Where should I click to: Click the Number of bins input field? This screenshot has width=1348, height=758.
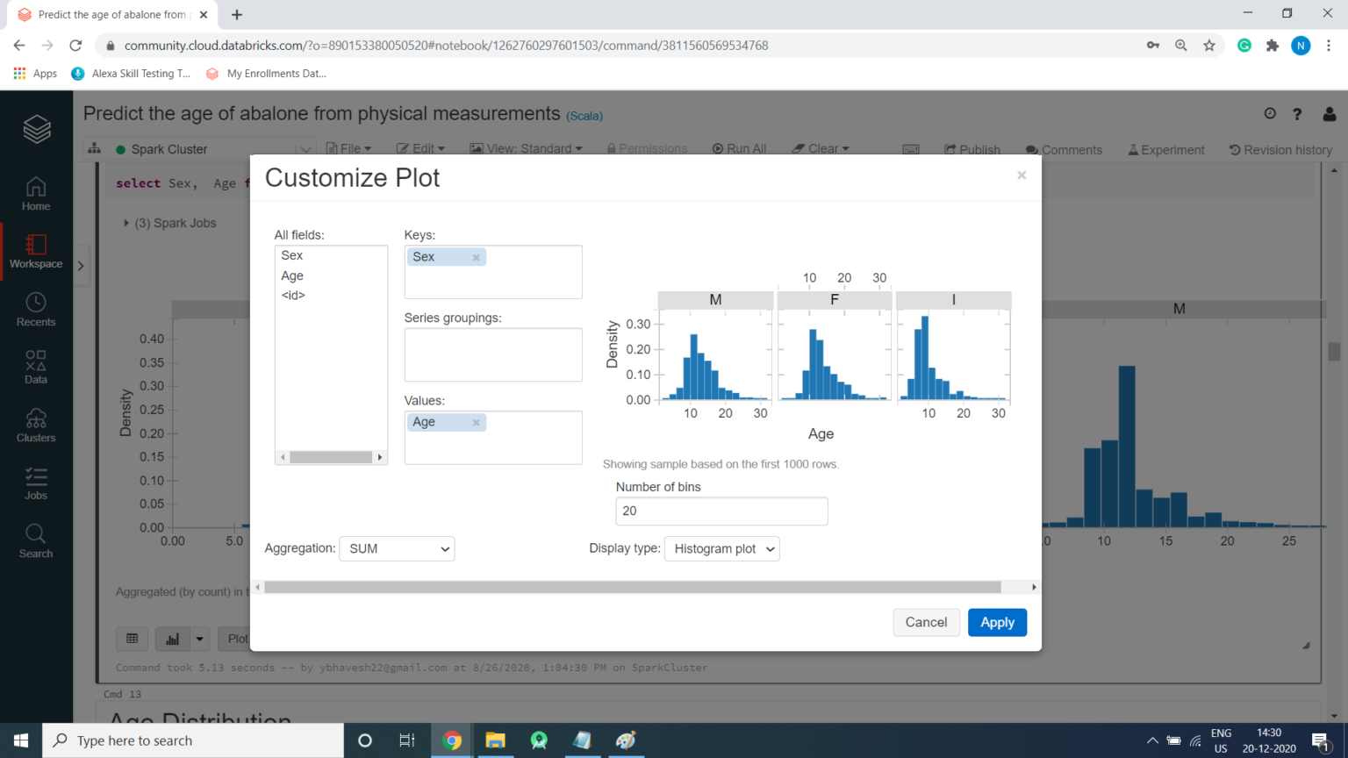click(721, 511)
